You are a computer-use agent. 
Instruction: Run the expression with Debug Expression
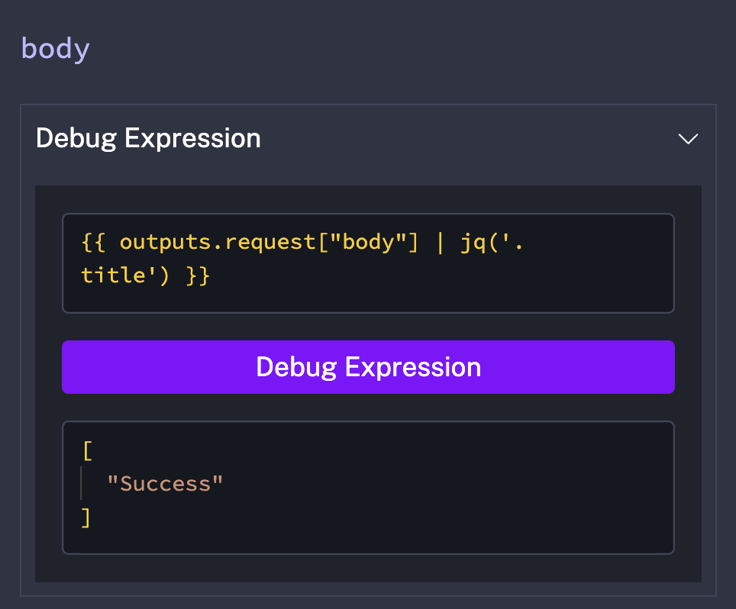(x=368, y=367)
